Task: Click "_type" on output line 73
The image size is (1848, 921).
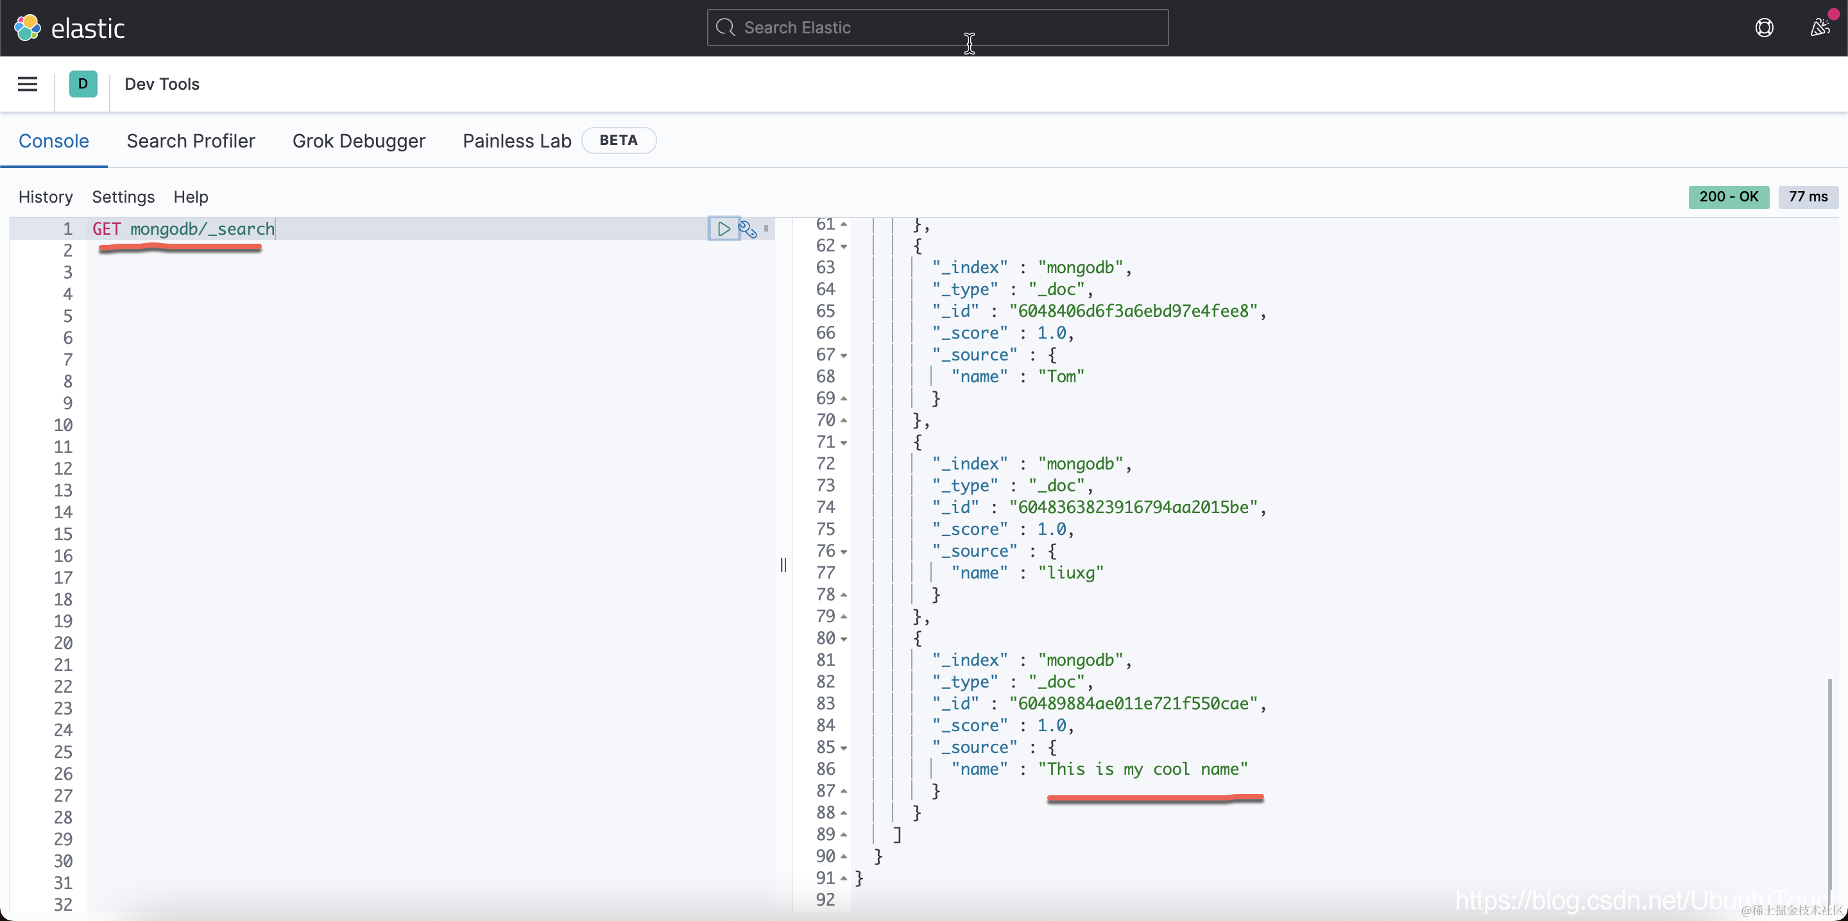Action: (965, 486)
